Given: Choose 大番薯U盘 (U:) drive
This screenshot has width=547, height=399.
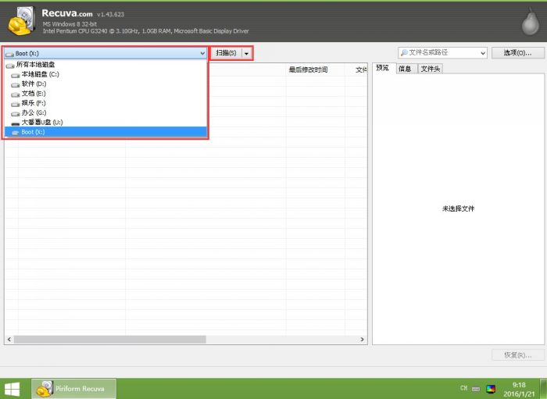Looking at the screenshot, I should coord(42,123).
